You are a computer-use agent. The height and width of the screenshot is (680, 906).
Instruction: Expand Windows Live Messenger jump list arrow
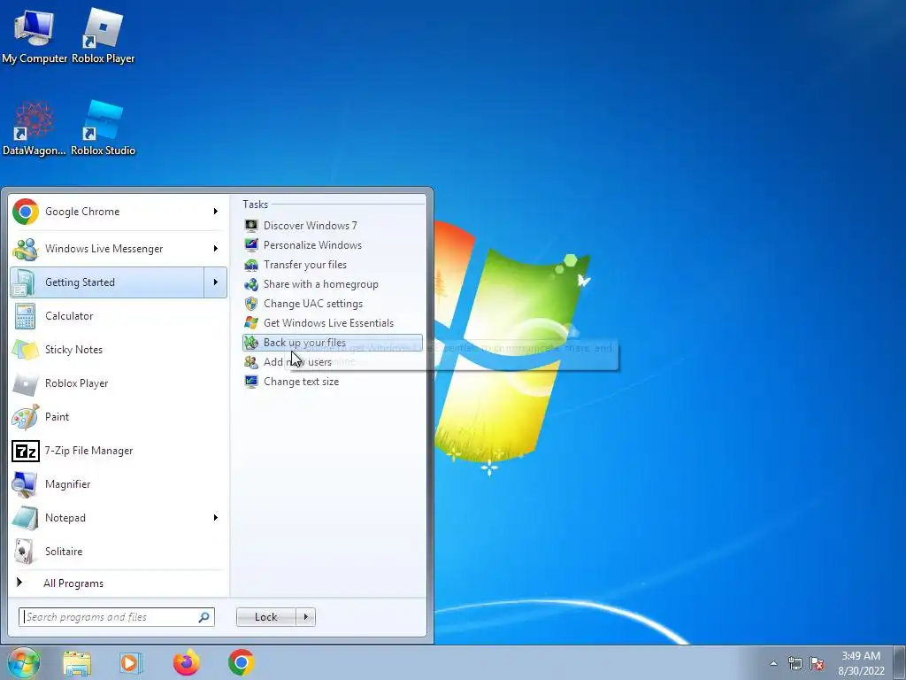coord(216,249)
